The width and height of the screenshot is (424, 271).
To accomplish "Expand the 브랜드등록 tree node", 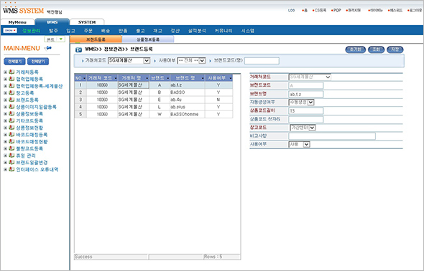I will [5, 100].
